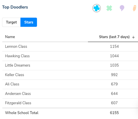This screenshot has width=138, height=119.
Task: Open the Lennon Class row
Action: (x=70, y=47)
